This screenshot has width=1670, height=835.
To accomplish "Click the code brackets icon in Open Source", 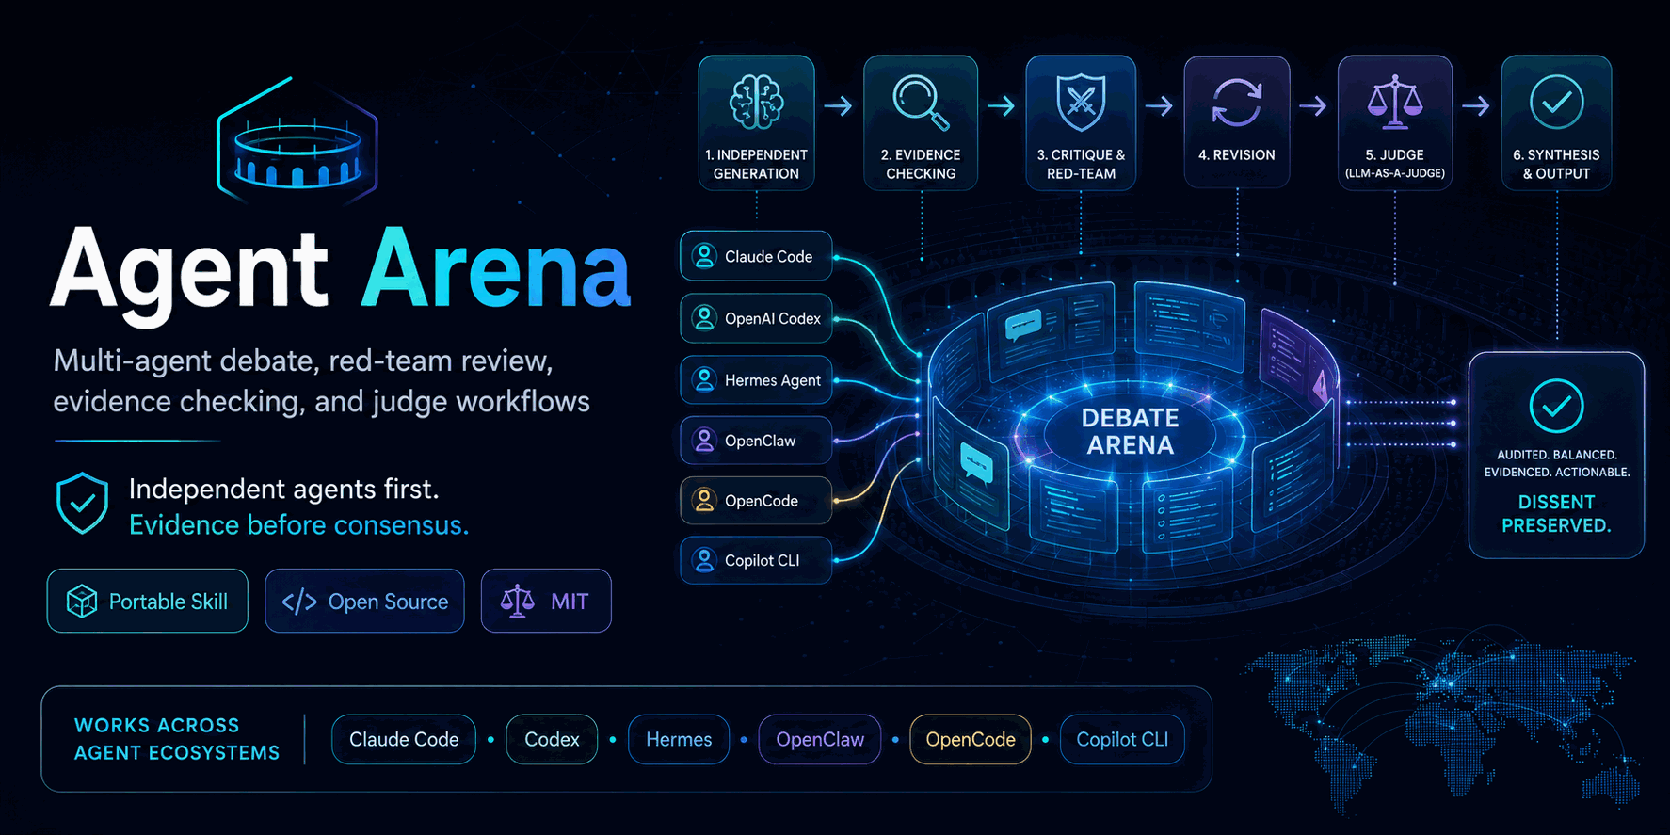I will pyautogui.click(x=299, y=602).
